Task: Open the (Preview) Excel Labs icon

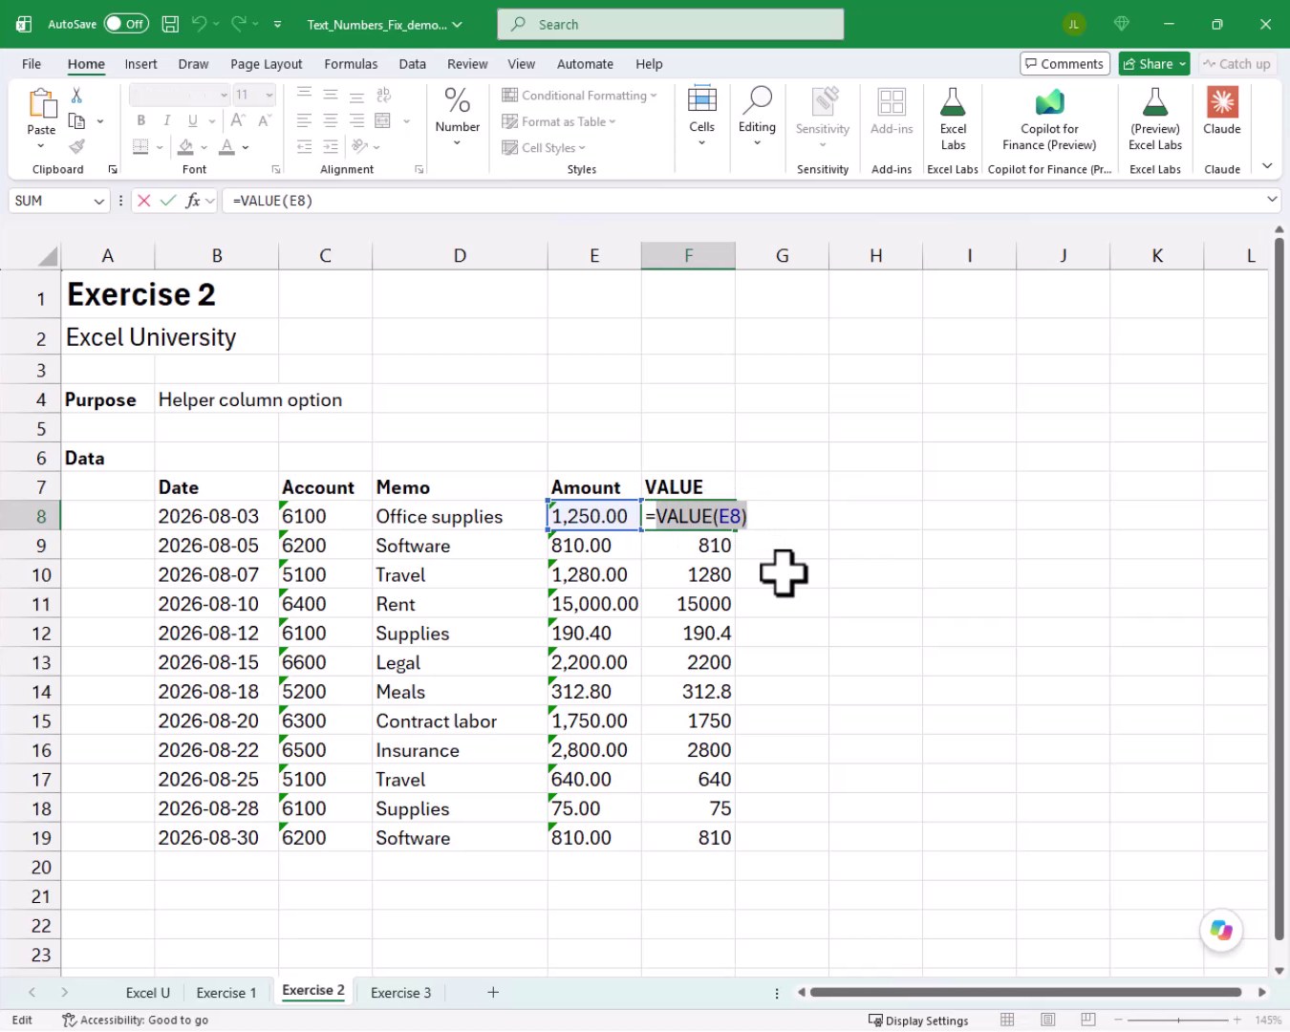Action: click(1155, 118)
